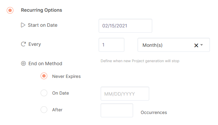The width and height of the screenshot is (218, 125).
Task: Click the stop-circle icon beside End on Method
Action: tap(23, 64)
